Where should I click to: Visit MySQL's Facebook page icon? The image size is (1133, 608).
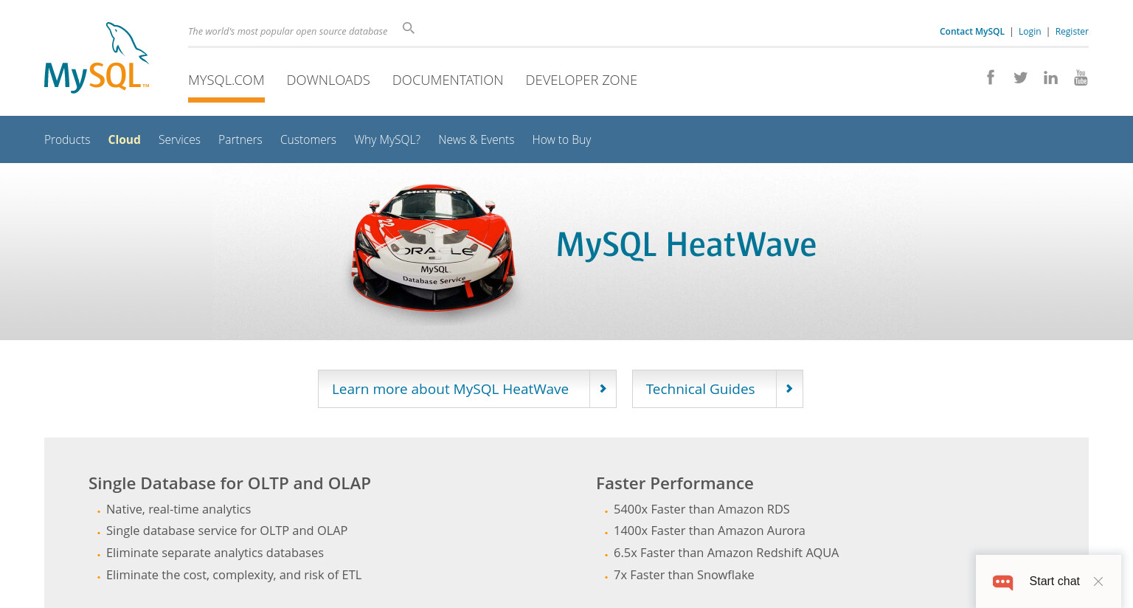coord(991,77)
